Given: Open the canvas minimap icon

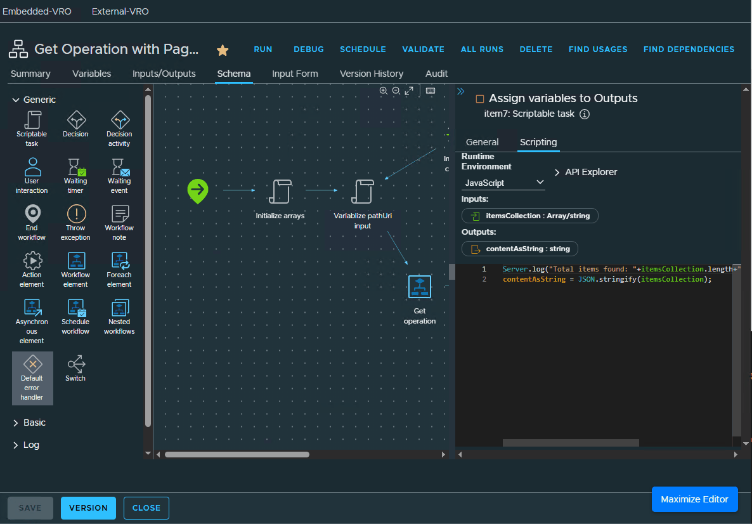Looking at the screenshot, I should click(431, 91).
